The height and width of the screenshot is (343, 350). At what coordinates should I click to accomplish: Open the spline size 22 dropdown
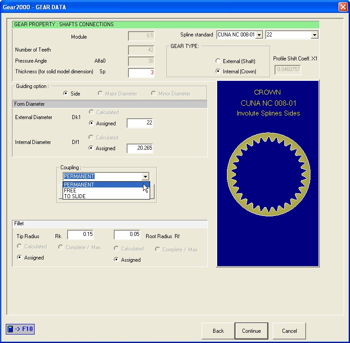pos(314,35)
